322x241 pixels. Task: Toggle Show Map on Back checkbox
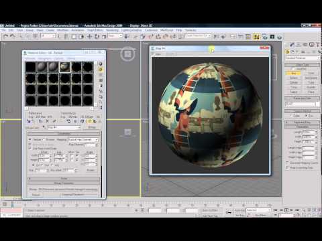tap(30, 144)
